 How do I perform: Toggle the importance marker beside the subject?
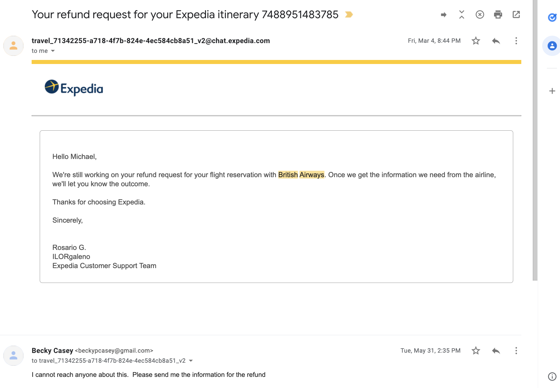(348, 14)
